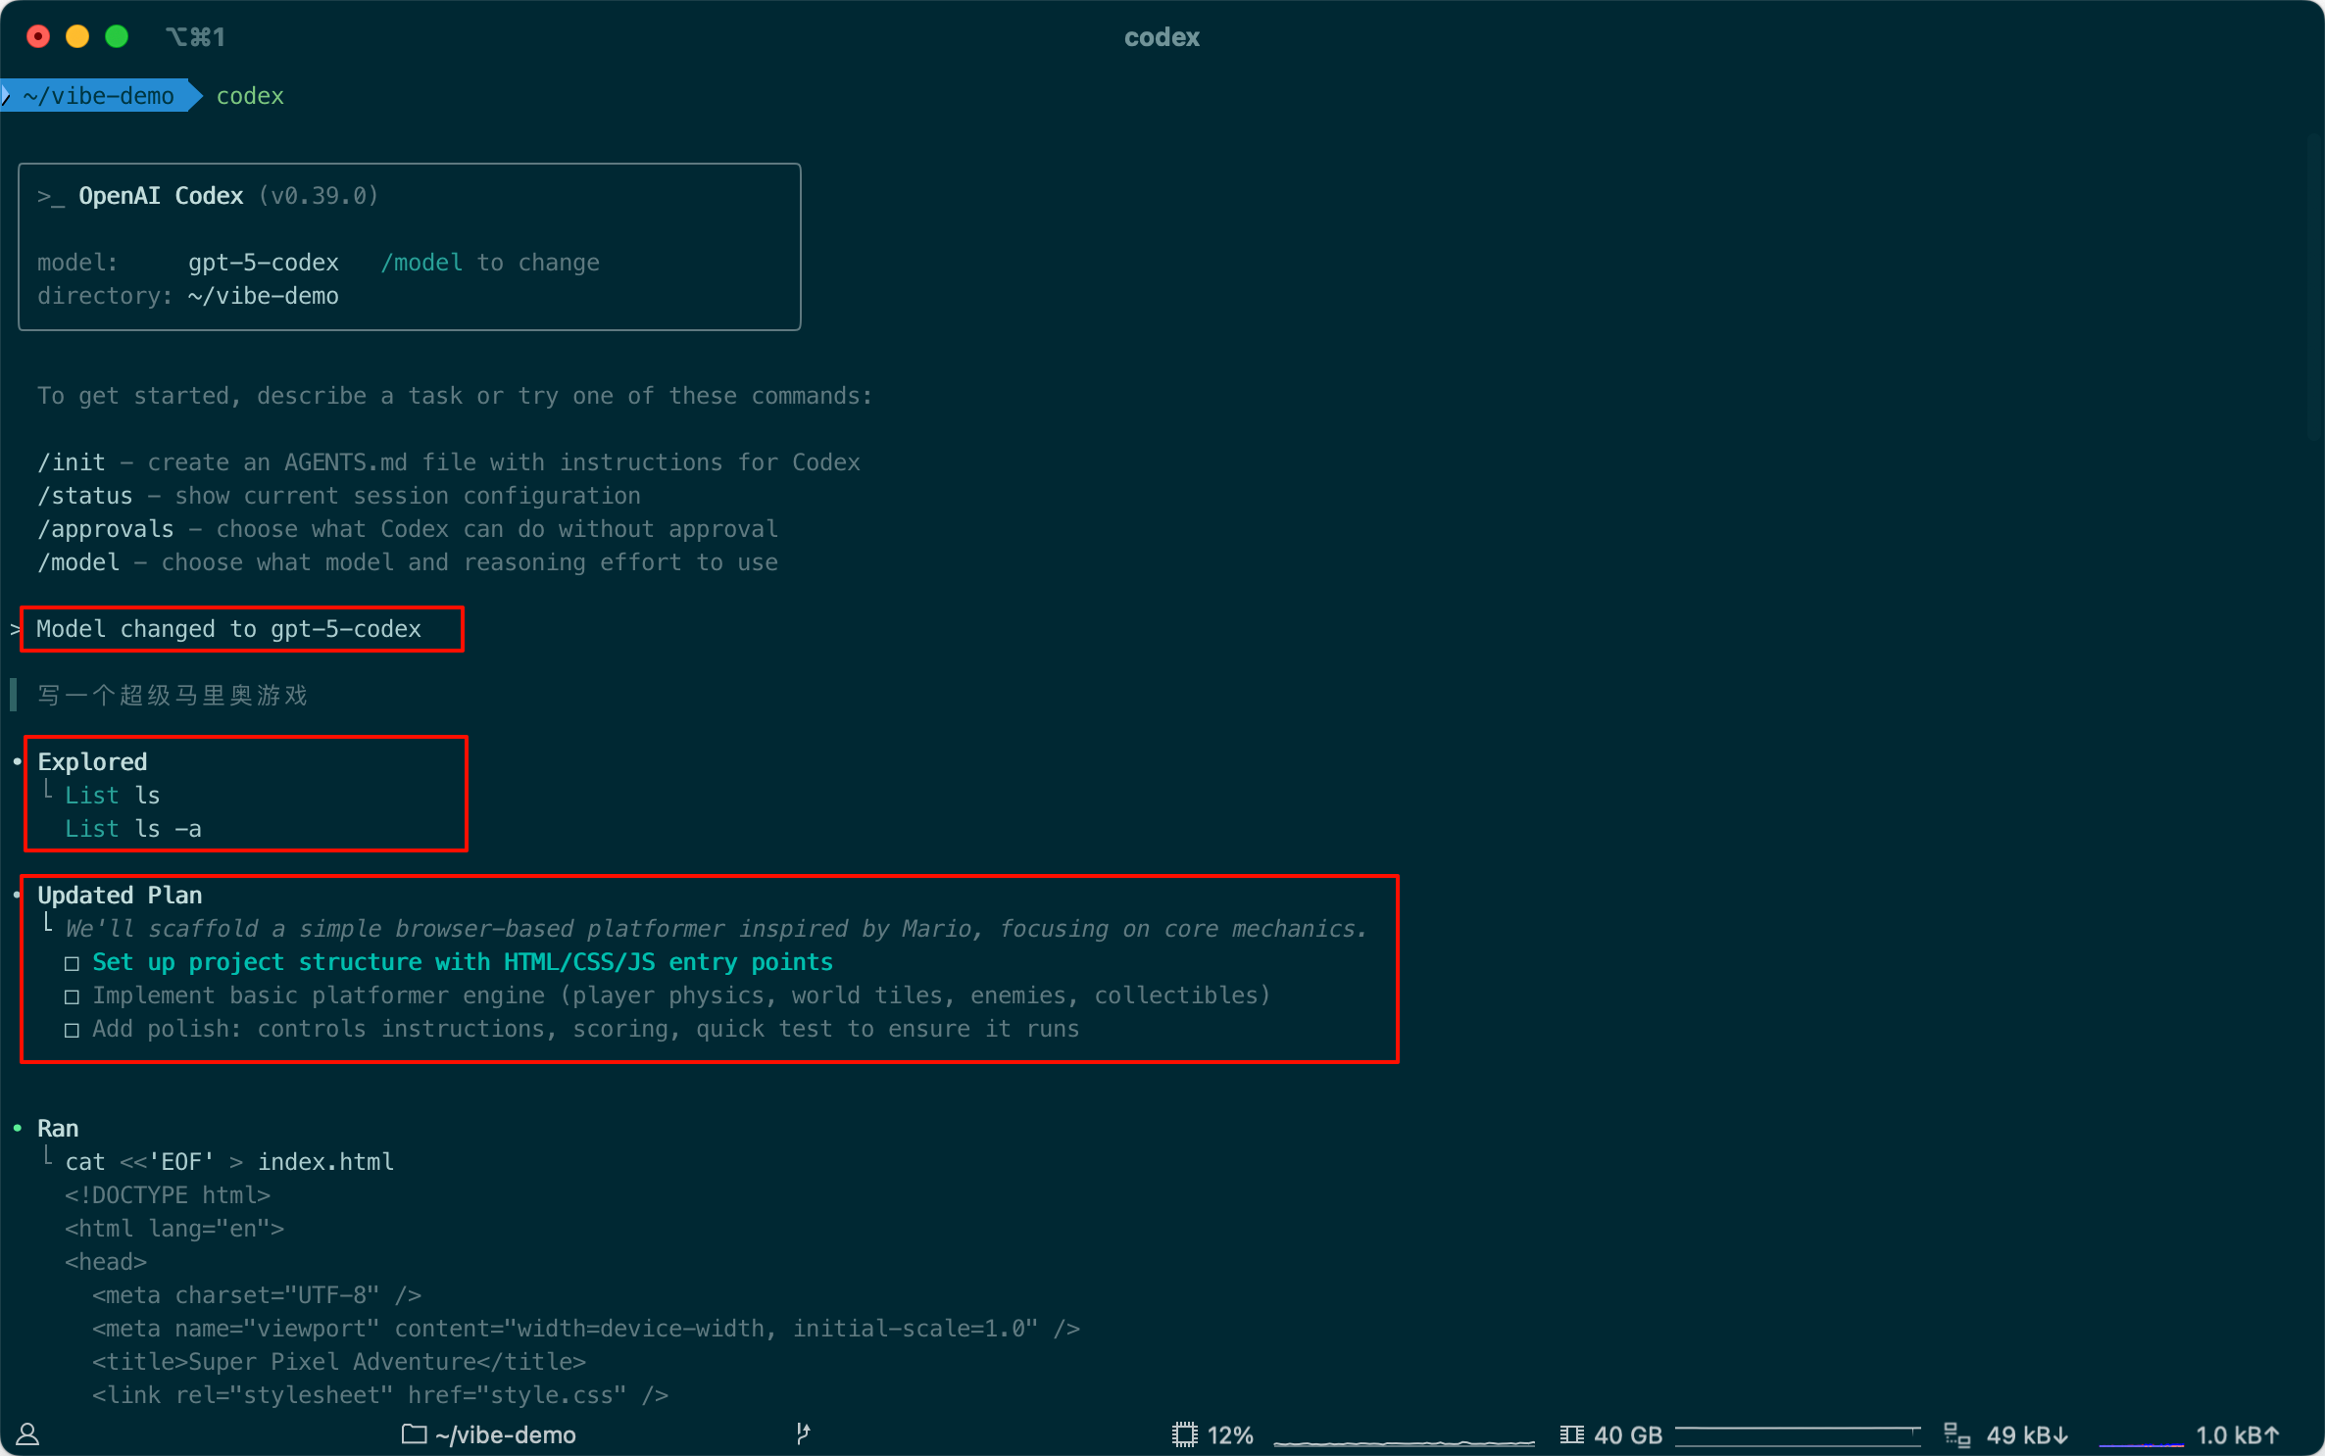Click the <!DOCTYPE html> line
This screenshot has height=1456, width=2325.
tap(168, 1195)
